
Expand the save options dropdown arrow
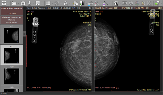[42, 3]
